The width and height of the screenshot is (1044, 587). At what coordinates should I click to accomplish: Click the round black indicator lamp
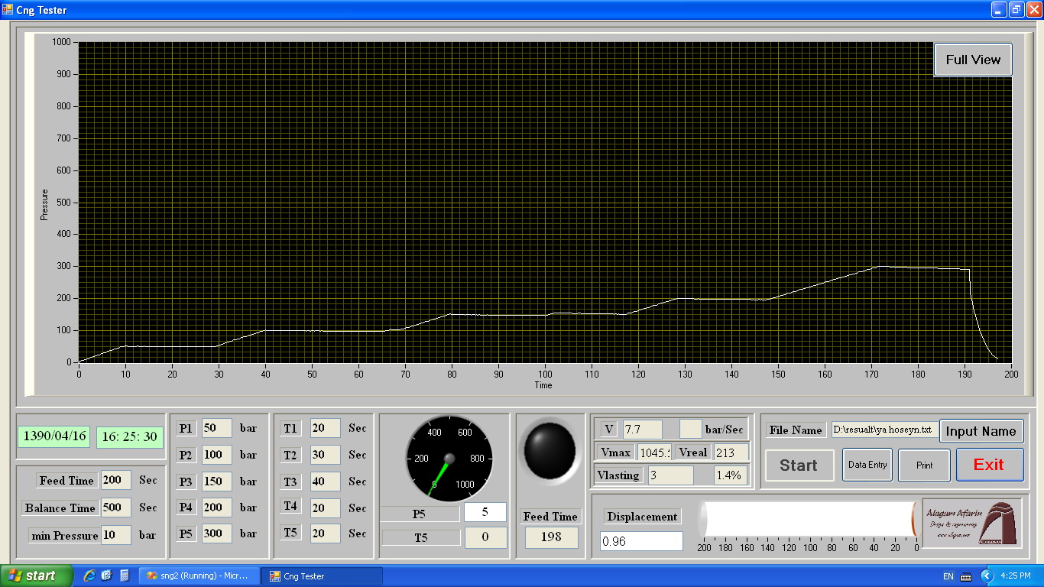pos(550,449)
